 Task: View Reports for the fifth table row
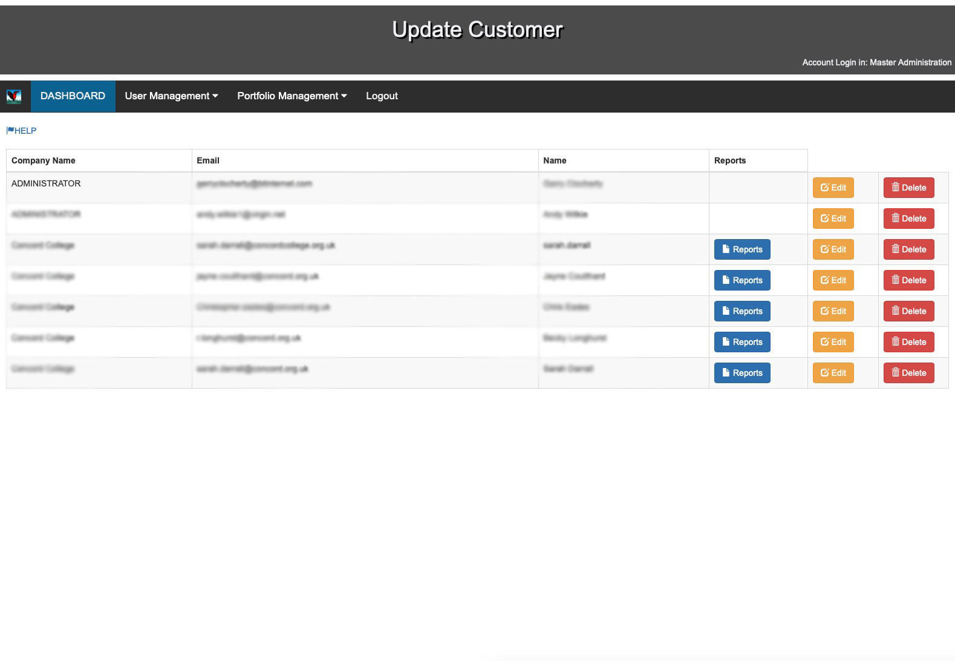[x=742, y=311]
